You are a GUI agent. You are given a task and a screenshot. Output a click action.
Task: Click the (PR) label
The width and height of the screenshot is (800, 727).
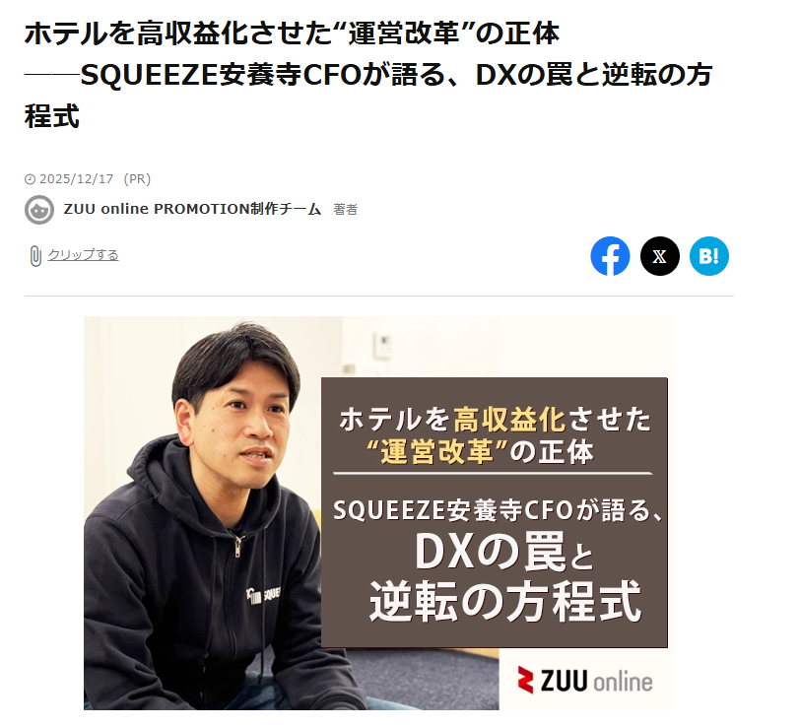click(x=137, y=179)
